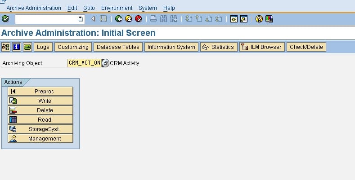Open the Goto menu
This screenshot has width=355, height=180.
[89, 8]
